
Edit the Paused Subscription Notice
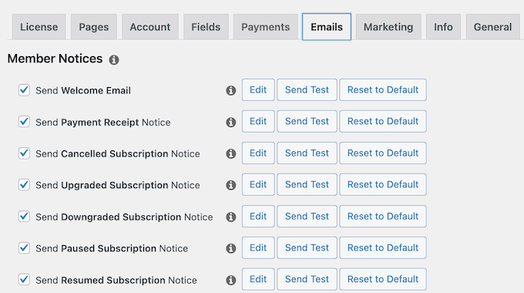click(x=258, y=248)
